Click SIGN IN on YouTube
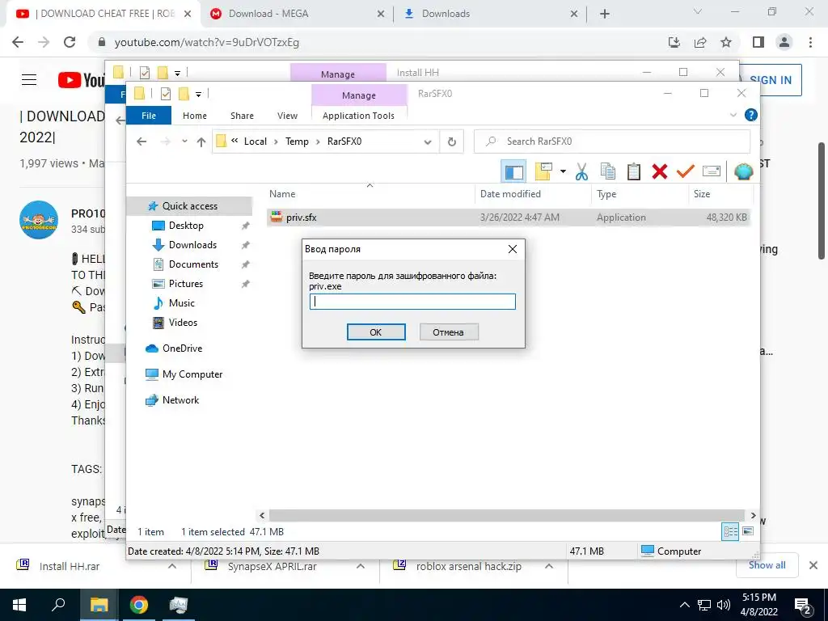 coord(771,80)
